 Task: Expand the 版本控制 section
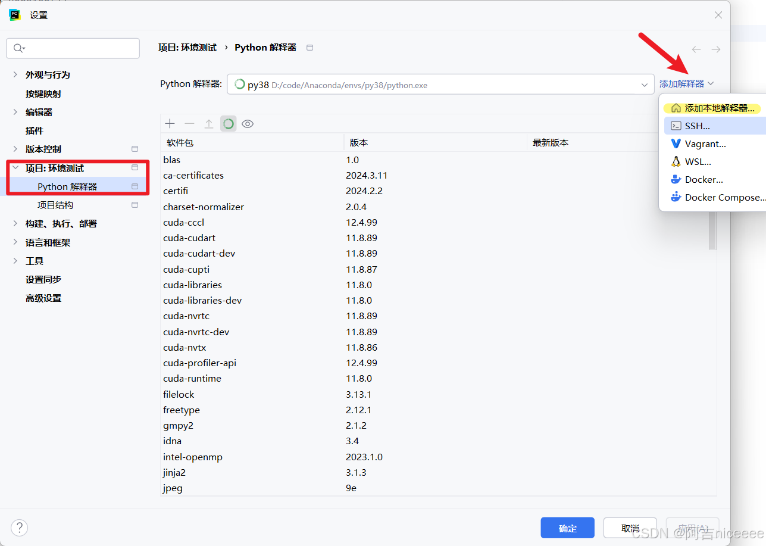click(x=15, y=149)
